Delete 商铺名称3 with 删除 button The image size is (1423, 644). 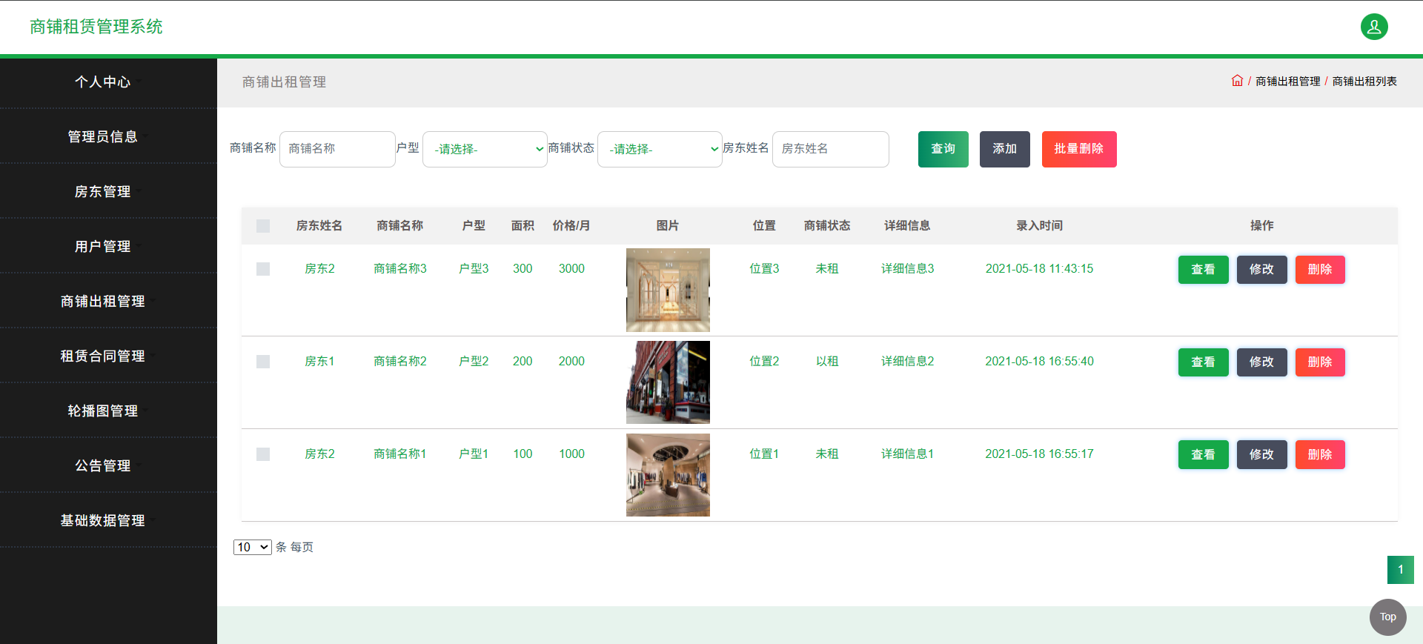1320,270
